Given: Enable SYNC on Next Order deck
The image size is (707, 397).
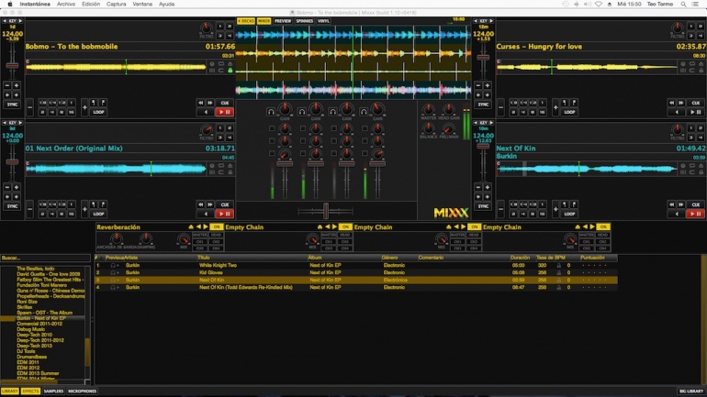Looking at the screenshot, I should (12, 206).
